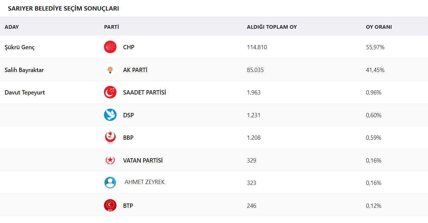
Task: Click the DSP white dove logo
Action: (110, 115)
